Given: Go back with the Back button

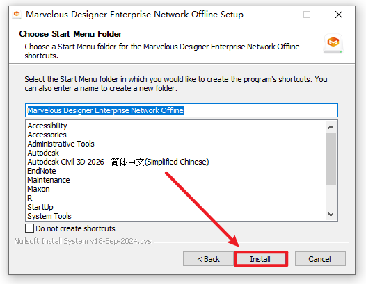Looking at the screenshot, I should point(209,259).
